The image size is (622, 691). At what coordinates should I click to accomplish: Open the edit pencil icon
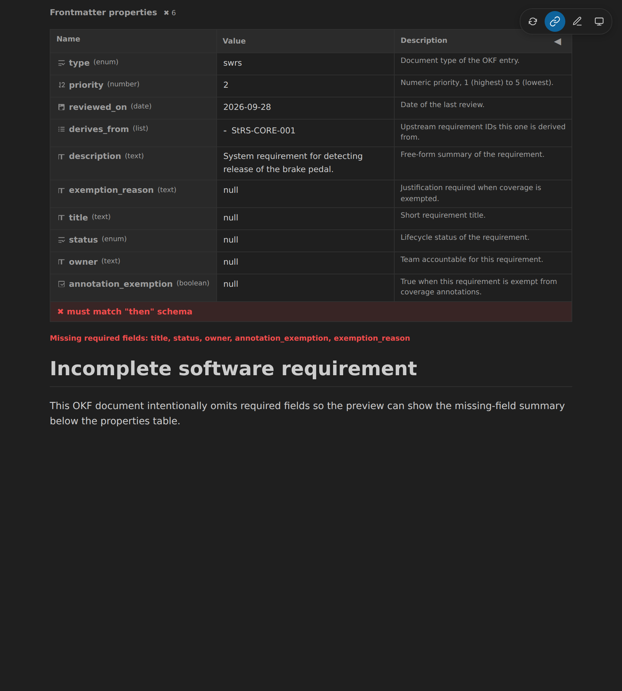(x=577, y=21)
